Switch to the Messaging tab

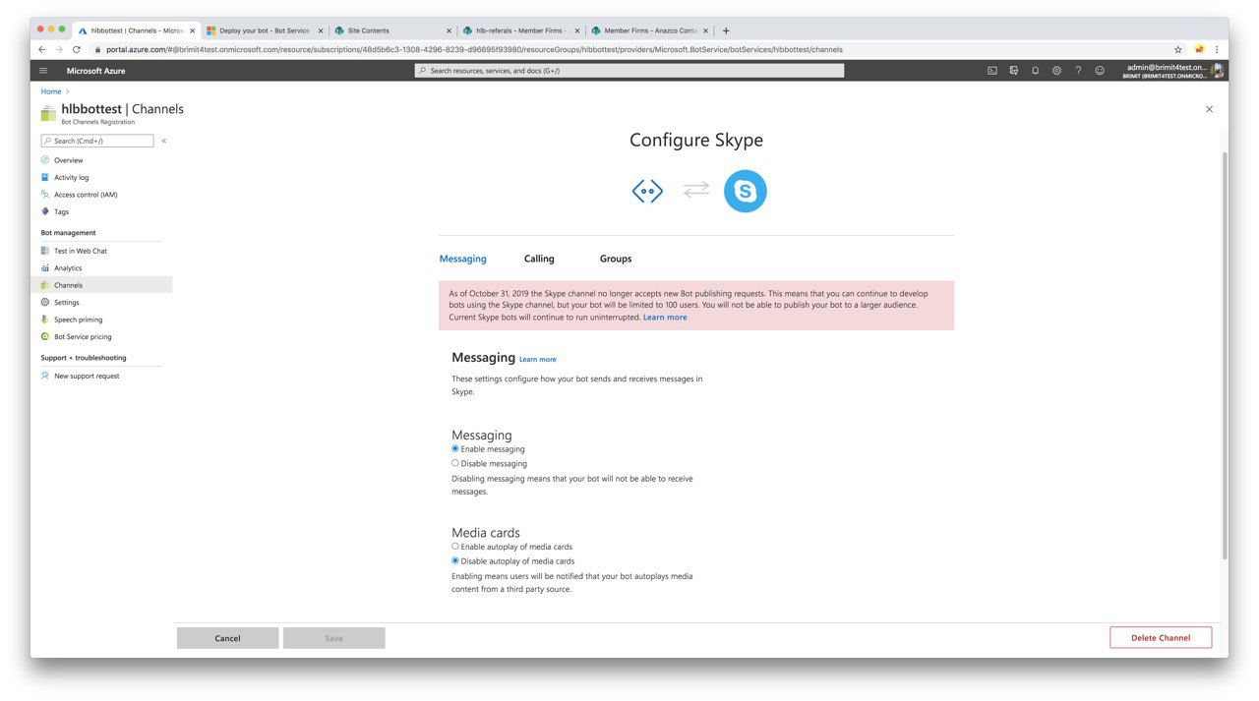pyautogui.click(x=462, y=259)
